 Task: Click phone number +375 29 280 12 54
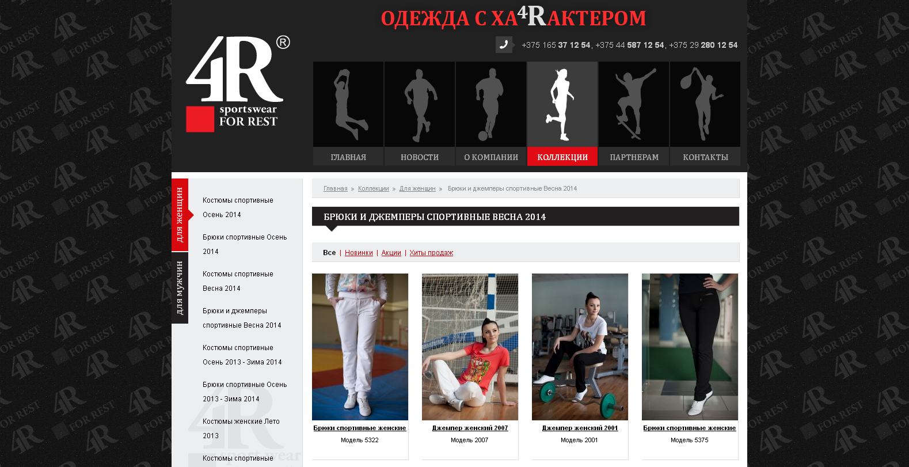703,45
